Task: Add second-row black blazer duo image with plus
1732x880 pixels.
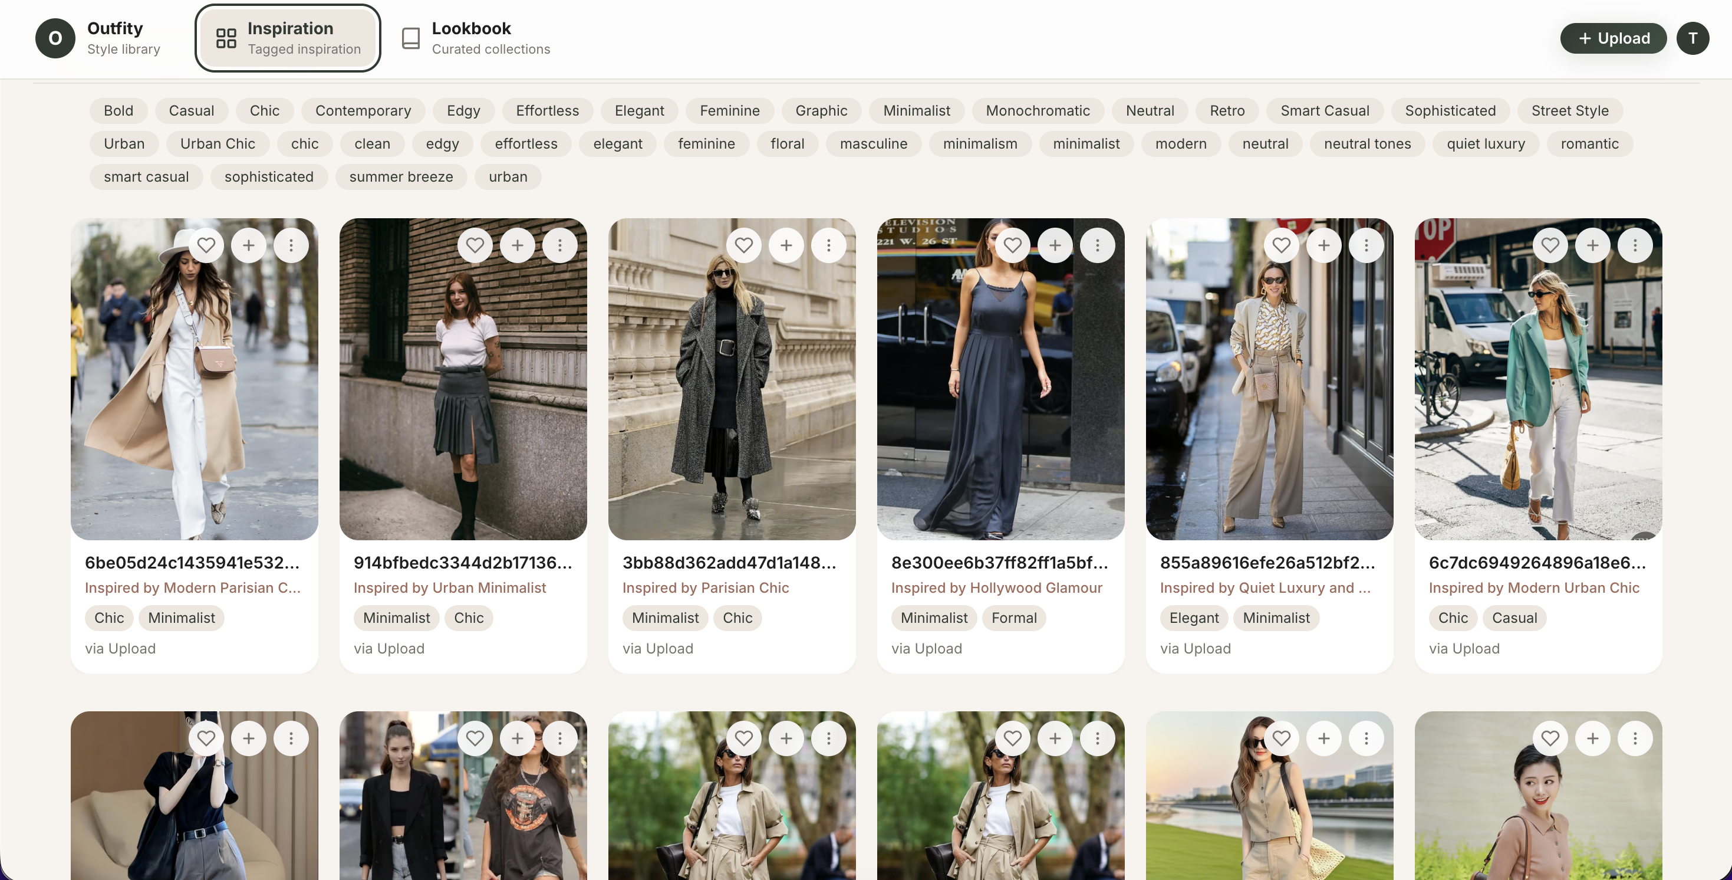Action: pos(518,738)
